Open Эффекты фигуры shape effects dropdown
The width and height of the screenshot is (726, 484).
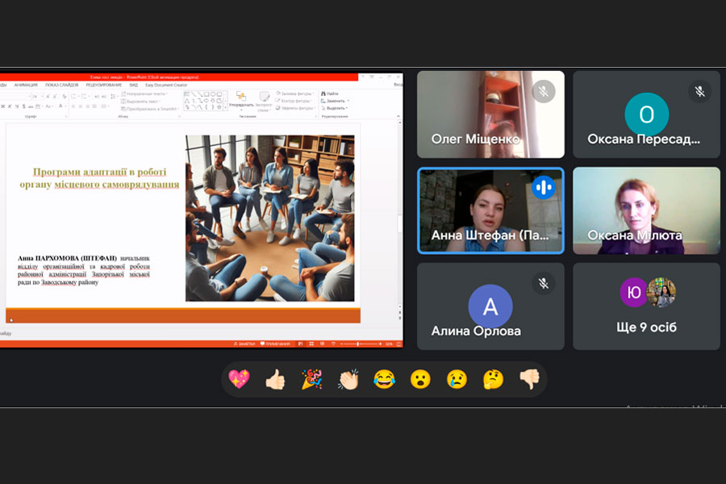[295, 108]
